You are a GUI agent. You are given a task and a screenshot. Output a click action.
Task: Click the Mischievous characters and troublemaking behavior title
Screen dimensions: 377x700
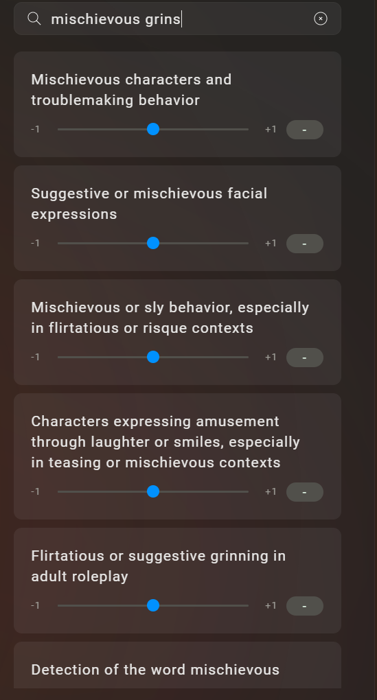131,90
